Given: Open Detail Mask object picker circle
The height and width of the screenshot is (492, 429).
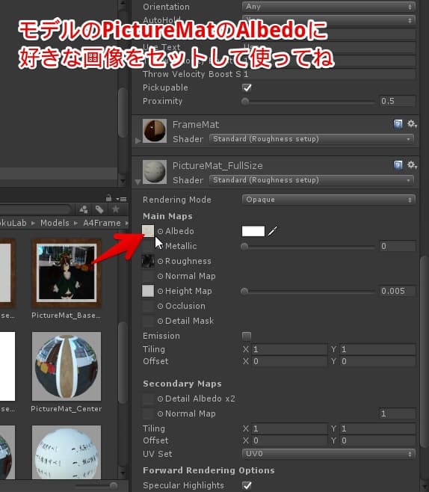Looking at the screenshot, I should pyautogui.click(x=160, y=321).
